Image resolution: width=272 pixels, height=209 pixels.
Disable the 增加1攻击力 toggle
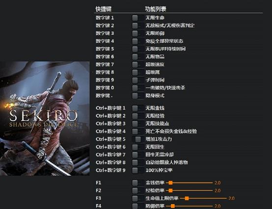pos(138,139)
